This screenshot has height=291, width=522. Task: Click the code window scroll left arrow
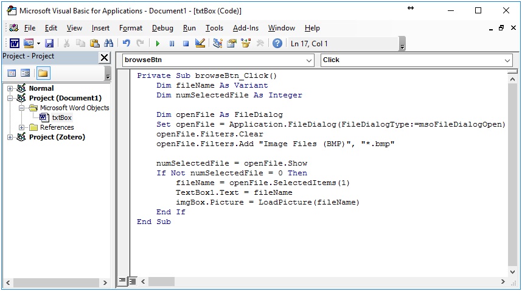143,282
